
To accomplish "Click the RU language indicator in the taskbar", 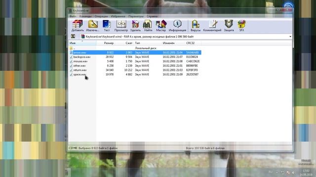I will pos(271,172).
